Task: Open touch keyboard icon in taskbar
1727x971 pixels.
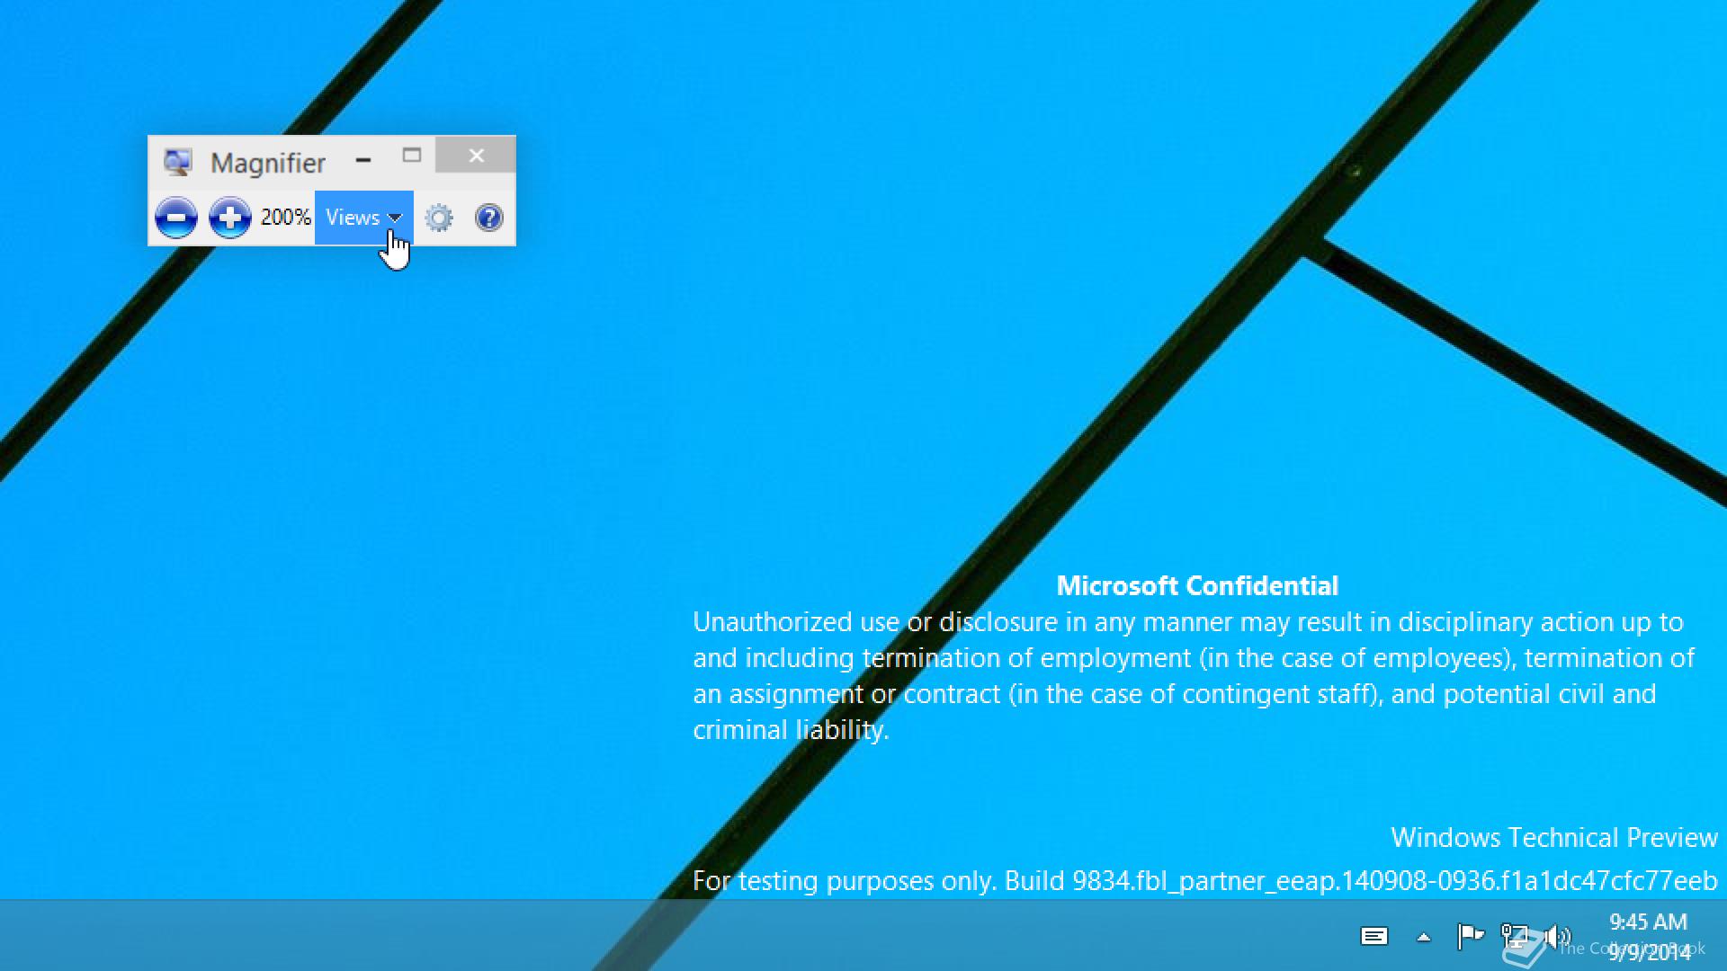Action: (1374, 937)
